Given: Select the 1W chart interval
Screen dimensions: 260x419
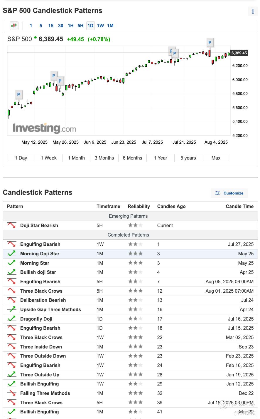Looking at the screenshot, I should coord(100,26).
